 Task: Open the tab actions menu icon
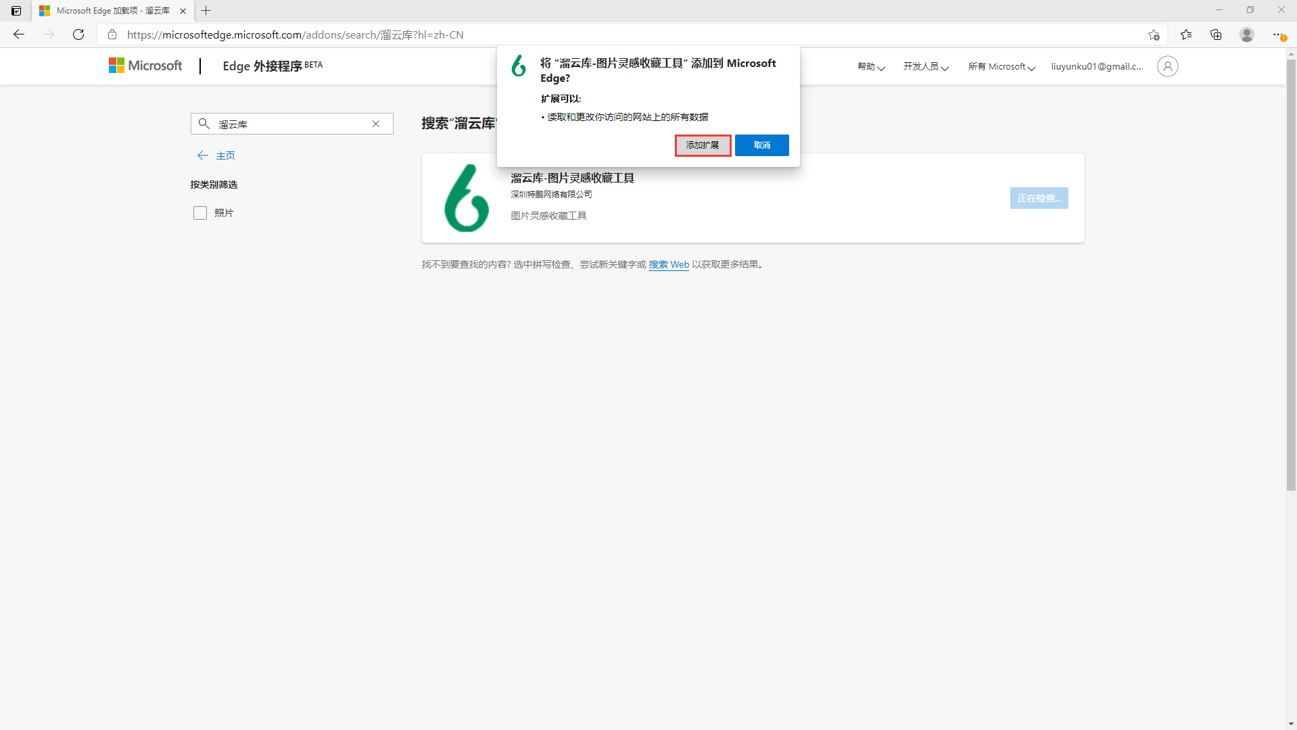tap(16, 11)
